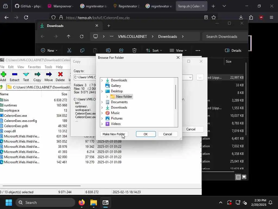The height and width of the screenshot is (209, 278).
Task: Toggle the Explorer Details pane
Action: click(x=233, y=50)
